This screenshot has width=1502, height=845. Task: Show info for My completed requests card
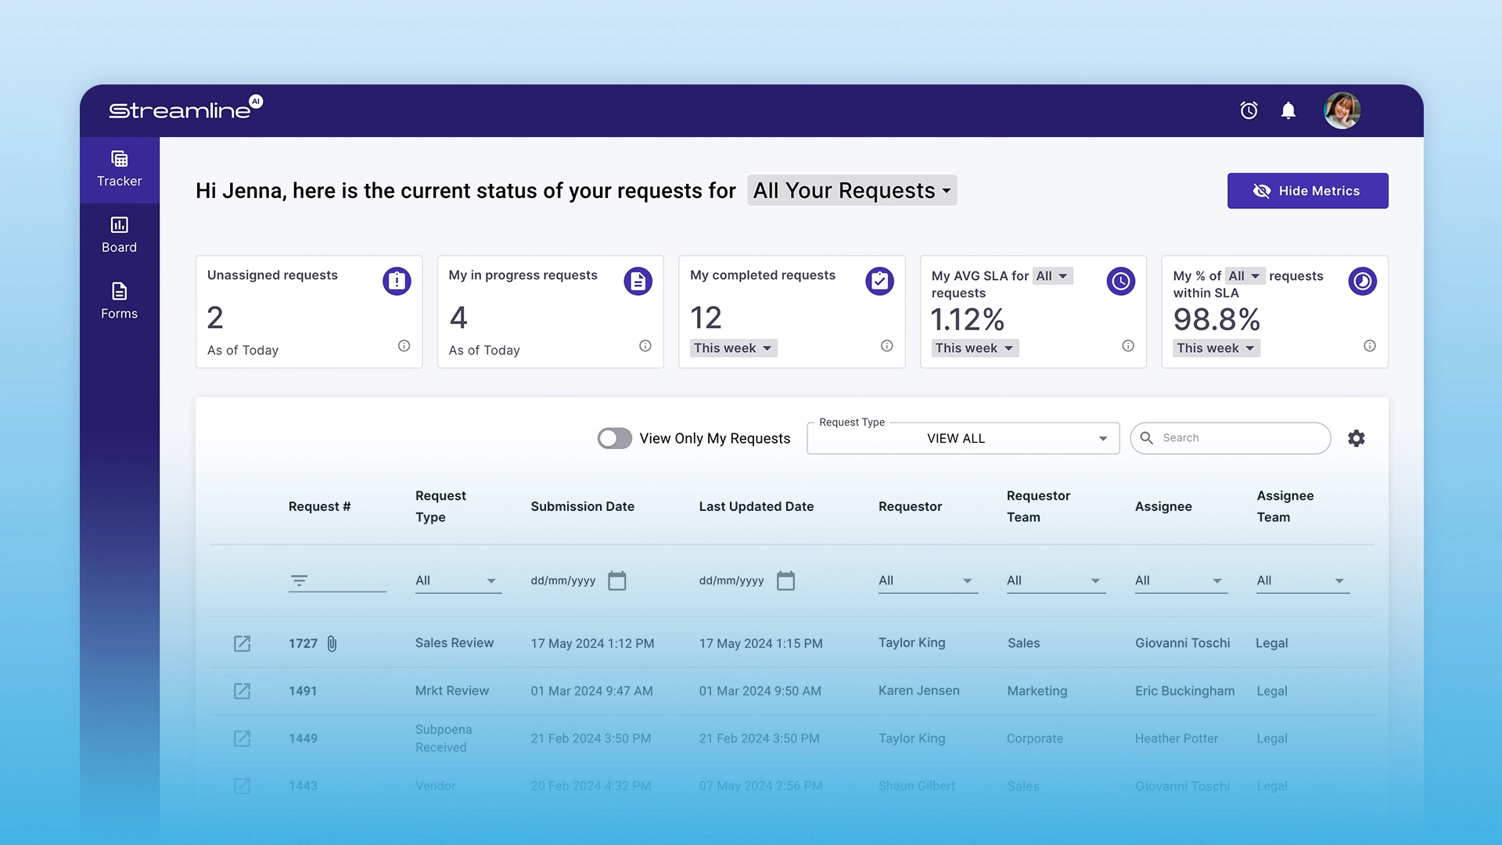(886, 346)
